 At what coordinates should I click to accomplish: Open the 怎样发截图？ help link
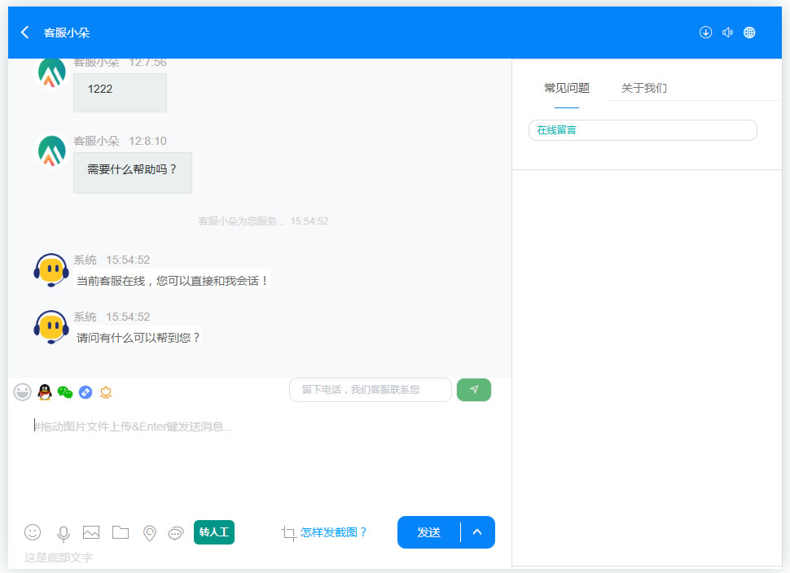tap(334, 532)
